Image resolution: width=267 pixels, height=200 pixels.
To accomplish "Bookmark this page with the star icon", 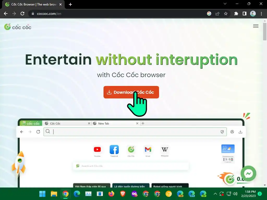I will 226,14.
